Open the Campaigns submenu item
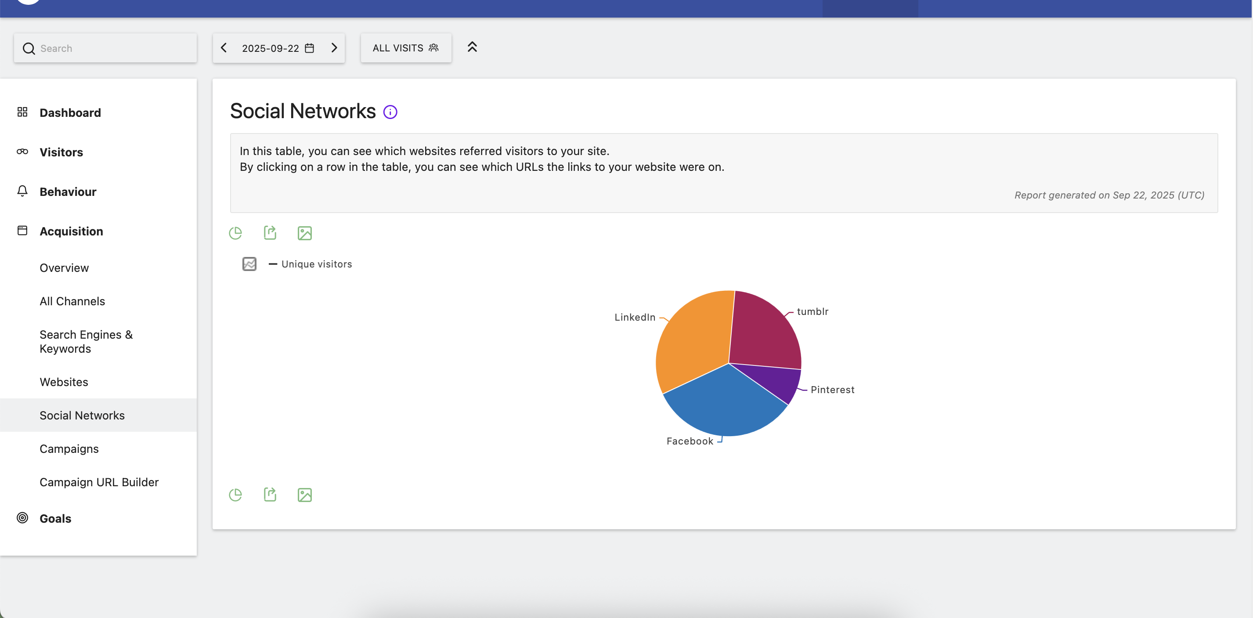Screen dimensions: 1253x618 point(69,448)
